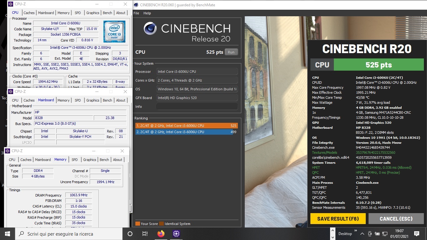Viewport: 427px width, 240px height.
Task: Click the Info input field in Cinebench
Action: [197, 107]
